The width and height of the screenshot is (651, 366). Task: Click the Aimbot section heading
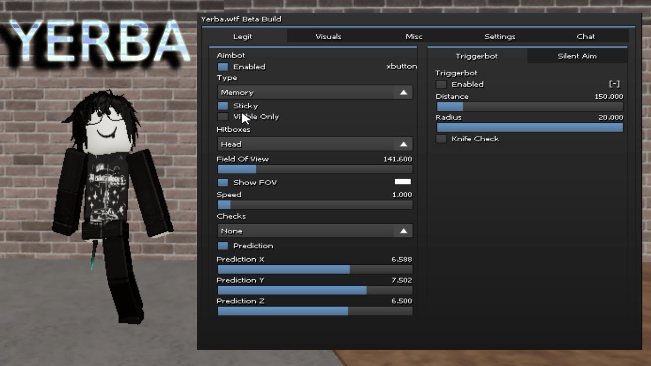pos(231,55)
